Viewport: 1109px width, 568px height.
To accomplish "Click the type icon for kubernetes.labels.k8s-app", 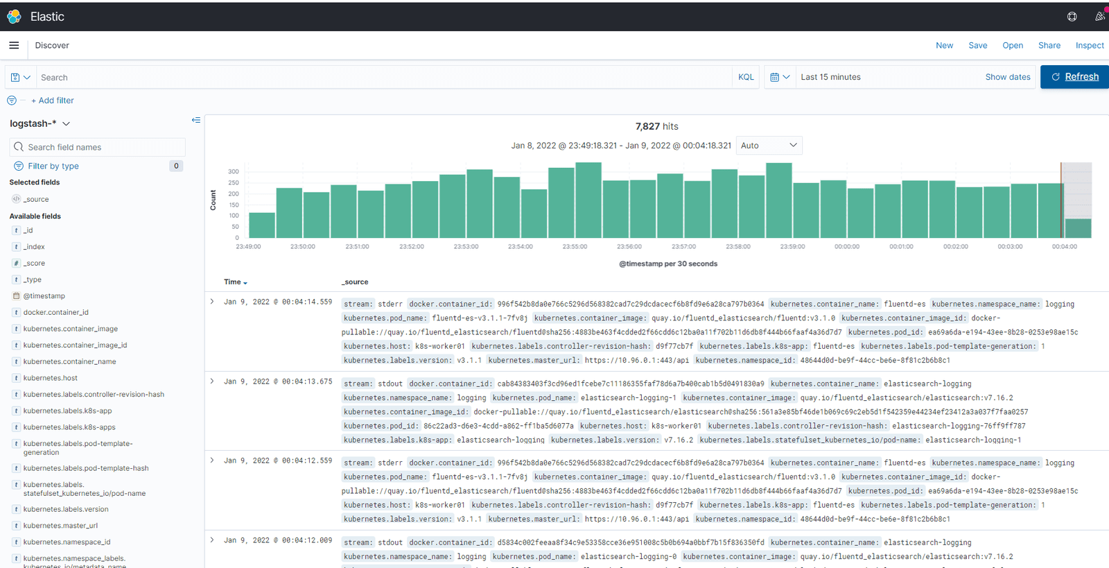I will 16,411.
